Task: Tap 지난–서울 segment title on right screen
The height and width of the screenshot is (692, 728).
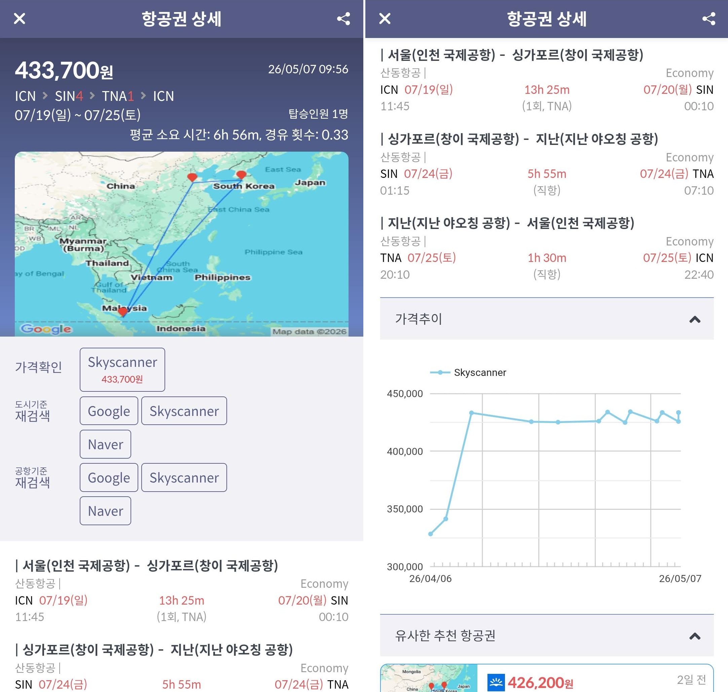Action: pos(507,223)
